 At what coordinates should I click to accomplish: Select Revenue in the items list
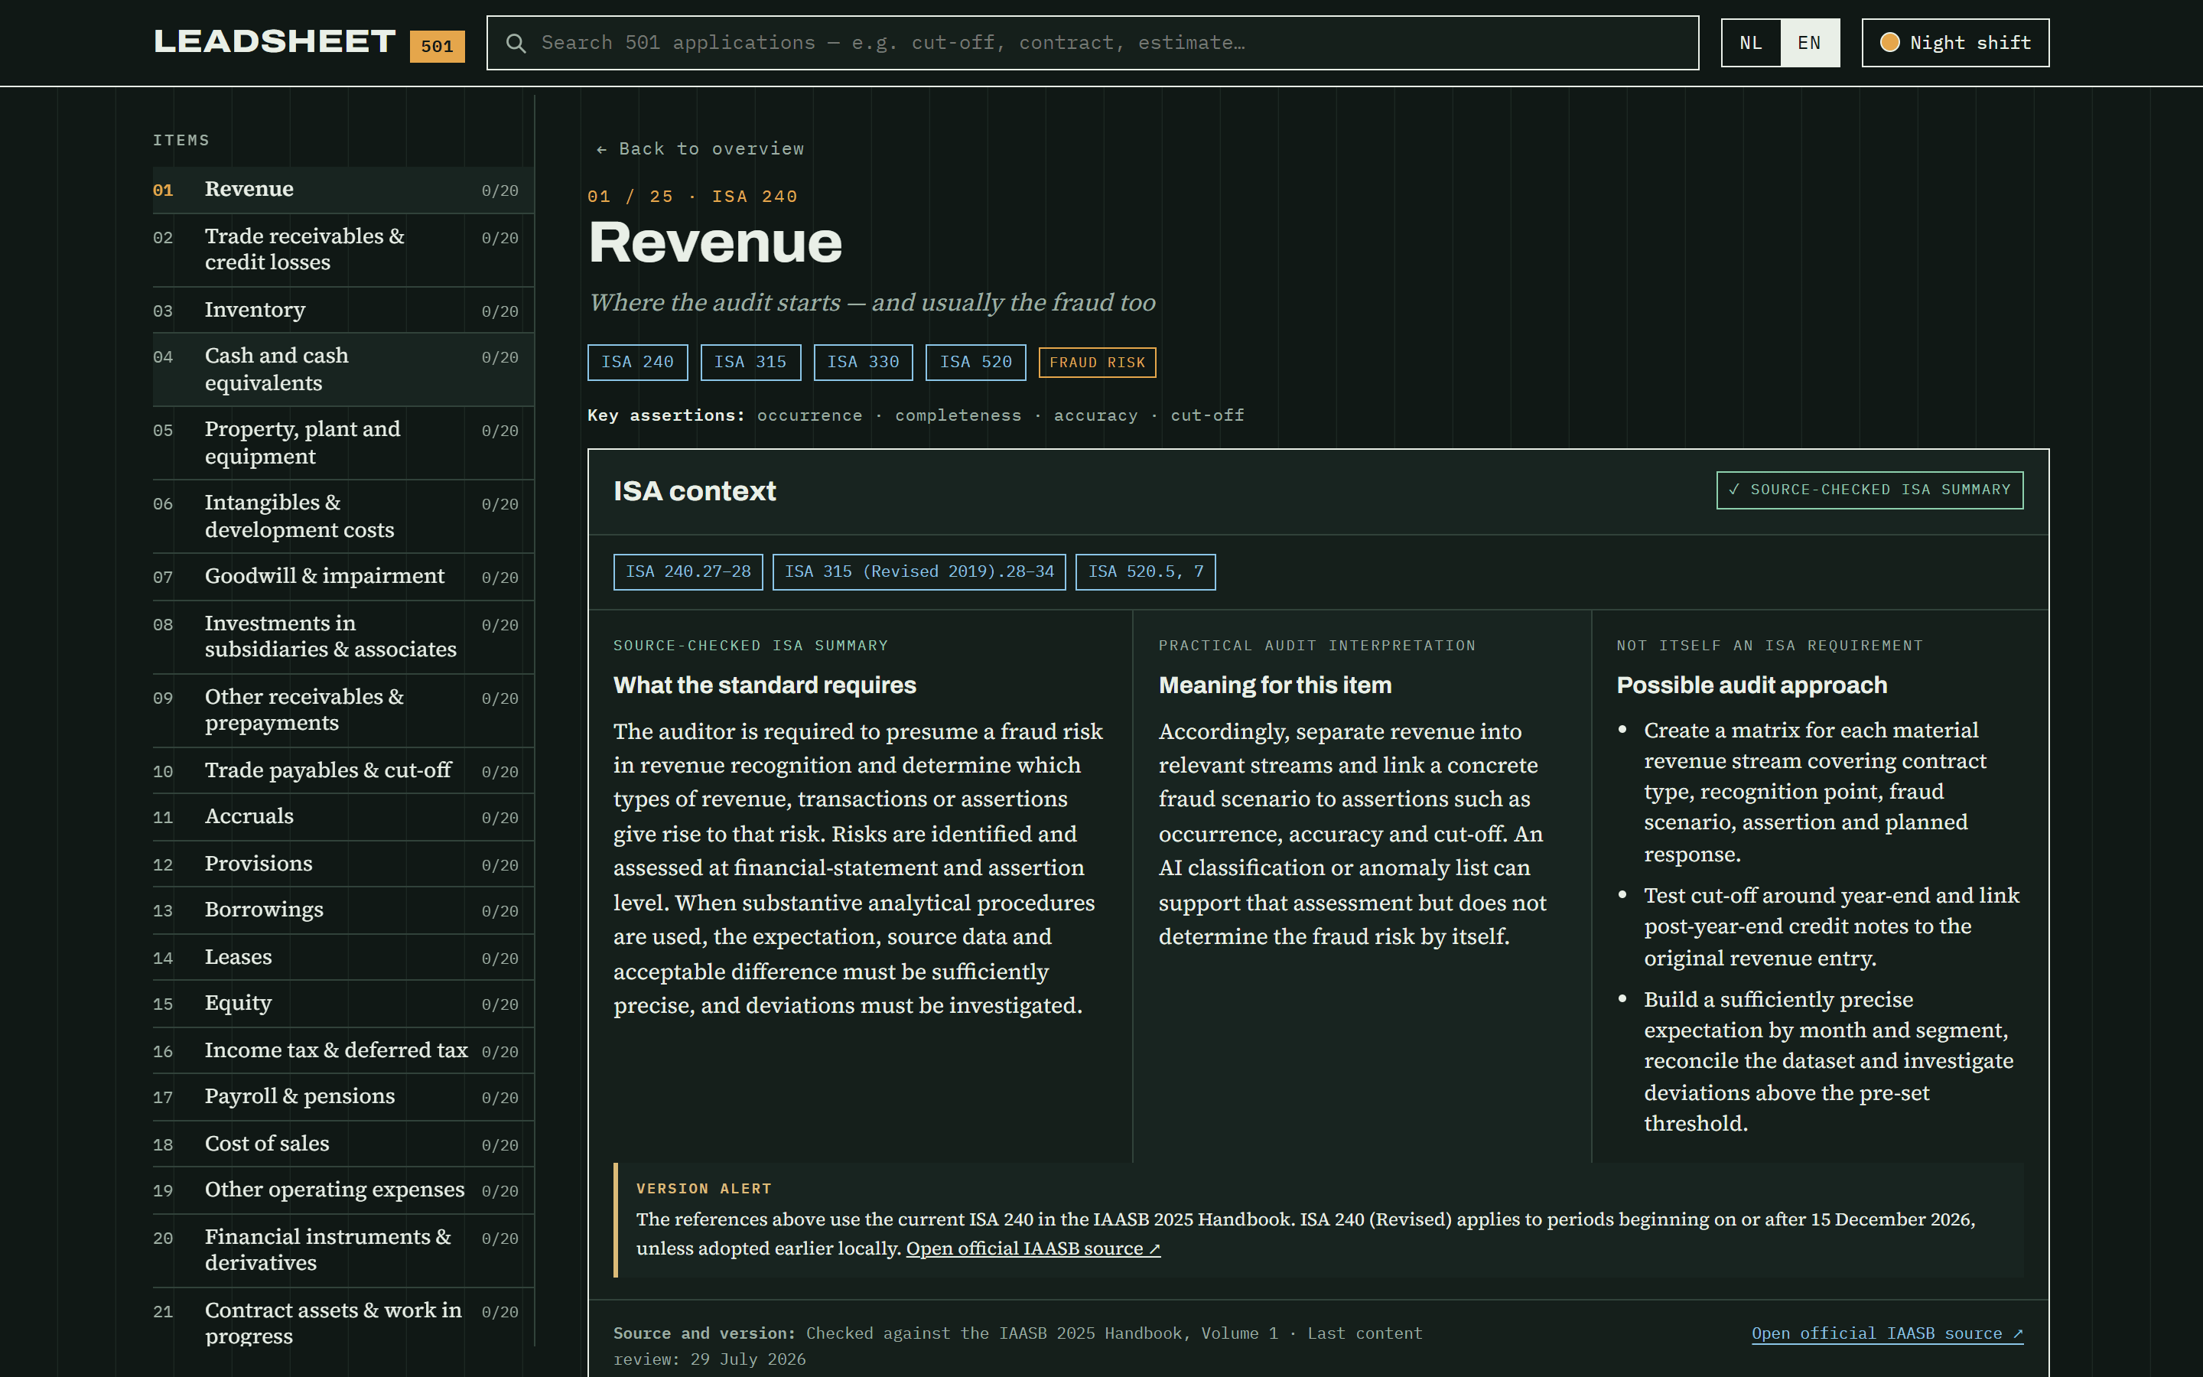coord(343,190)
